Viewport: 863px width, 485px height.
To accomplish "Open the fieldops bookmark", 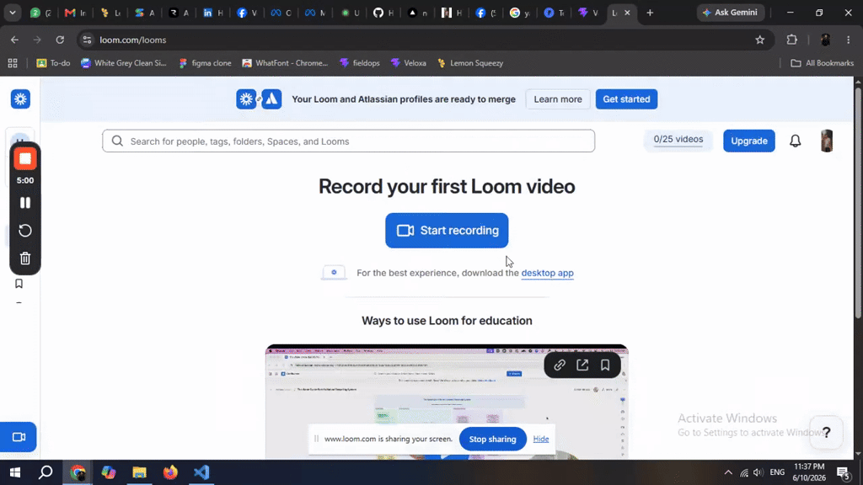I will coord(359,63).
